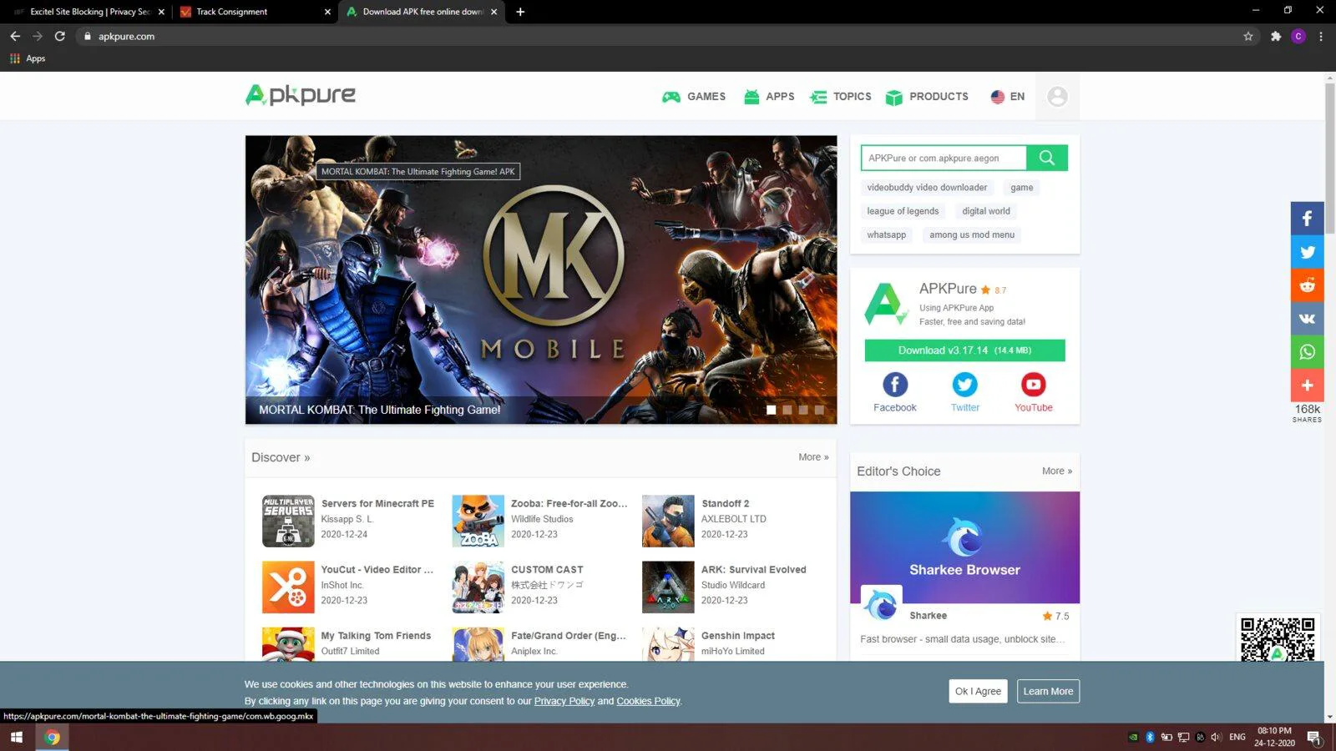Screen dimensions: 1336x751
Task: Select the 'whatsapp' search tag
Action: tap(886, 235)
